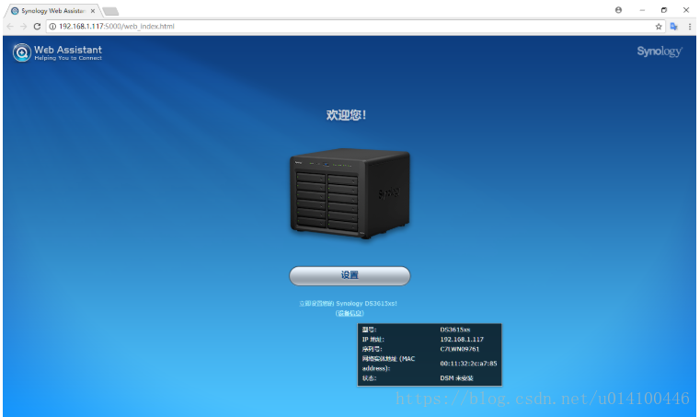The image size is (700, 417).
Task: Open a new tab with the new tab button
Action: [x=110, y=11]
